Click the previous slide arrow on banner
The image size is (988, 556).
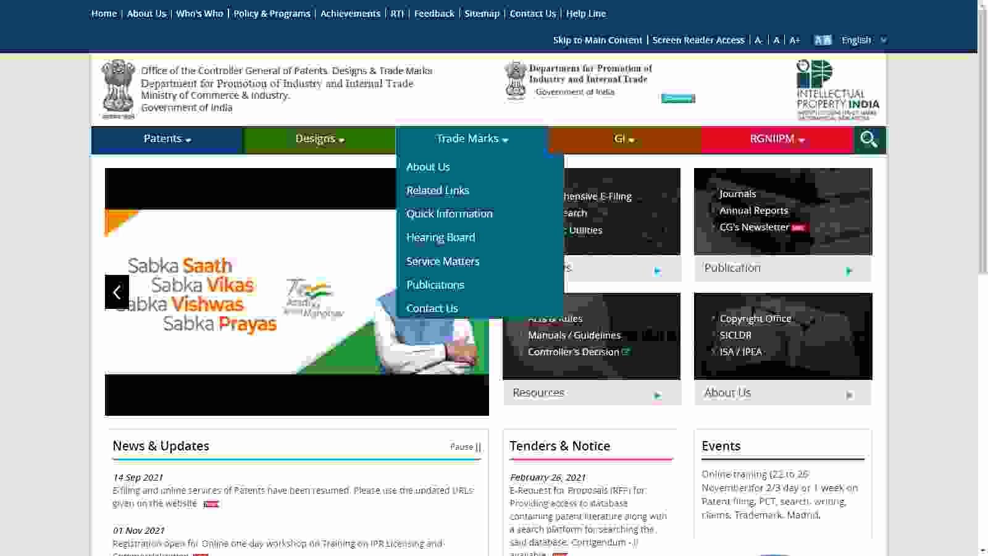click(x=117, y=292)
